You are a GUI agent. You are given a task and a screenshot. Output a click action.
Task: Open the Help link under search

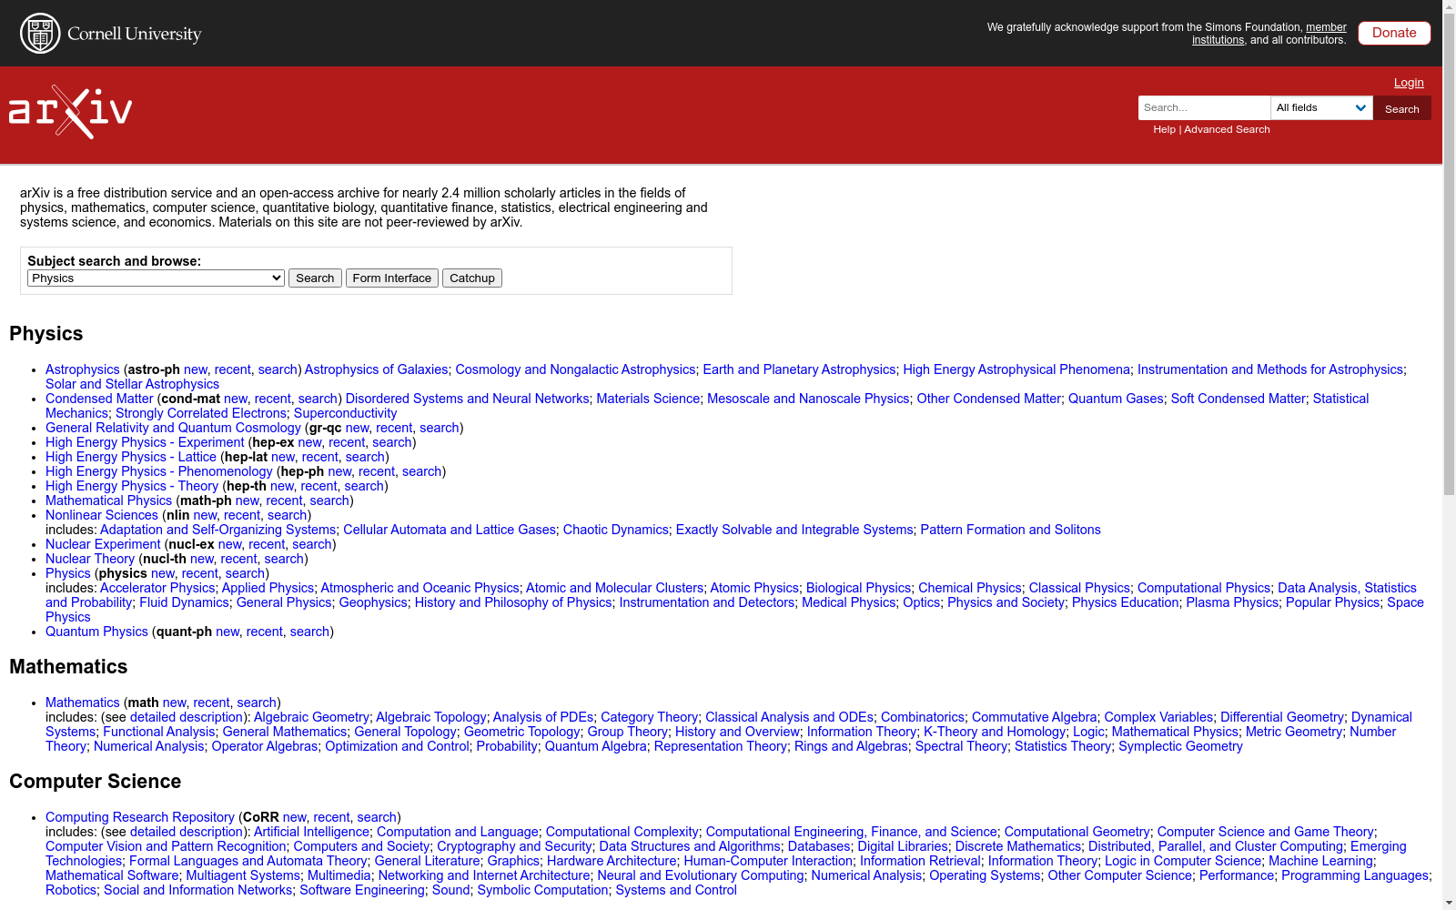click(x=1164, y=129)
